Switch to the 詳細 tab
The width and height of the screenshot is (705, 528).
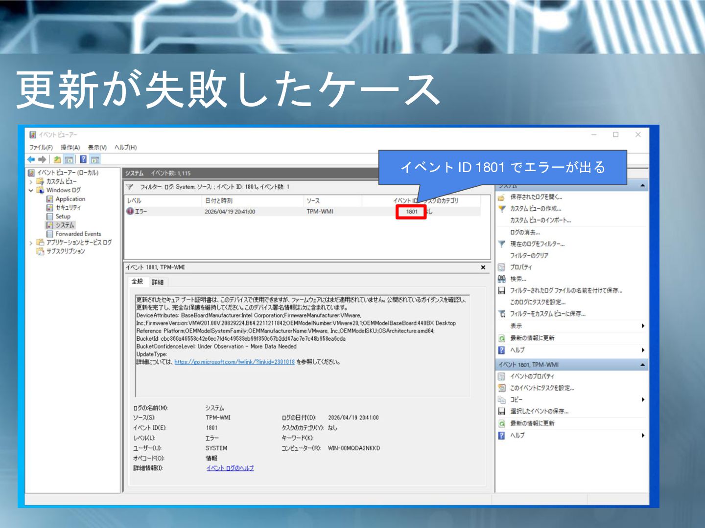click(x=157, y=282)
